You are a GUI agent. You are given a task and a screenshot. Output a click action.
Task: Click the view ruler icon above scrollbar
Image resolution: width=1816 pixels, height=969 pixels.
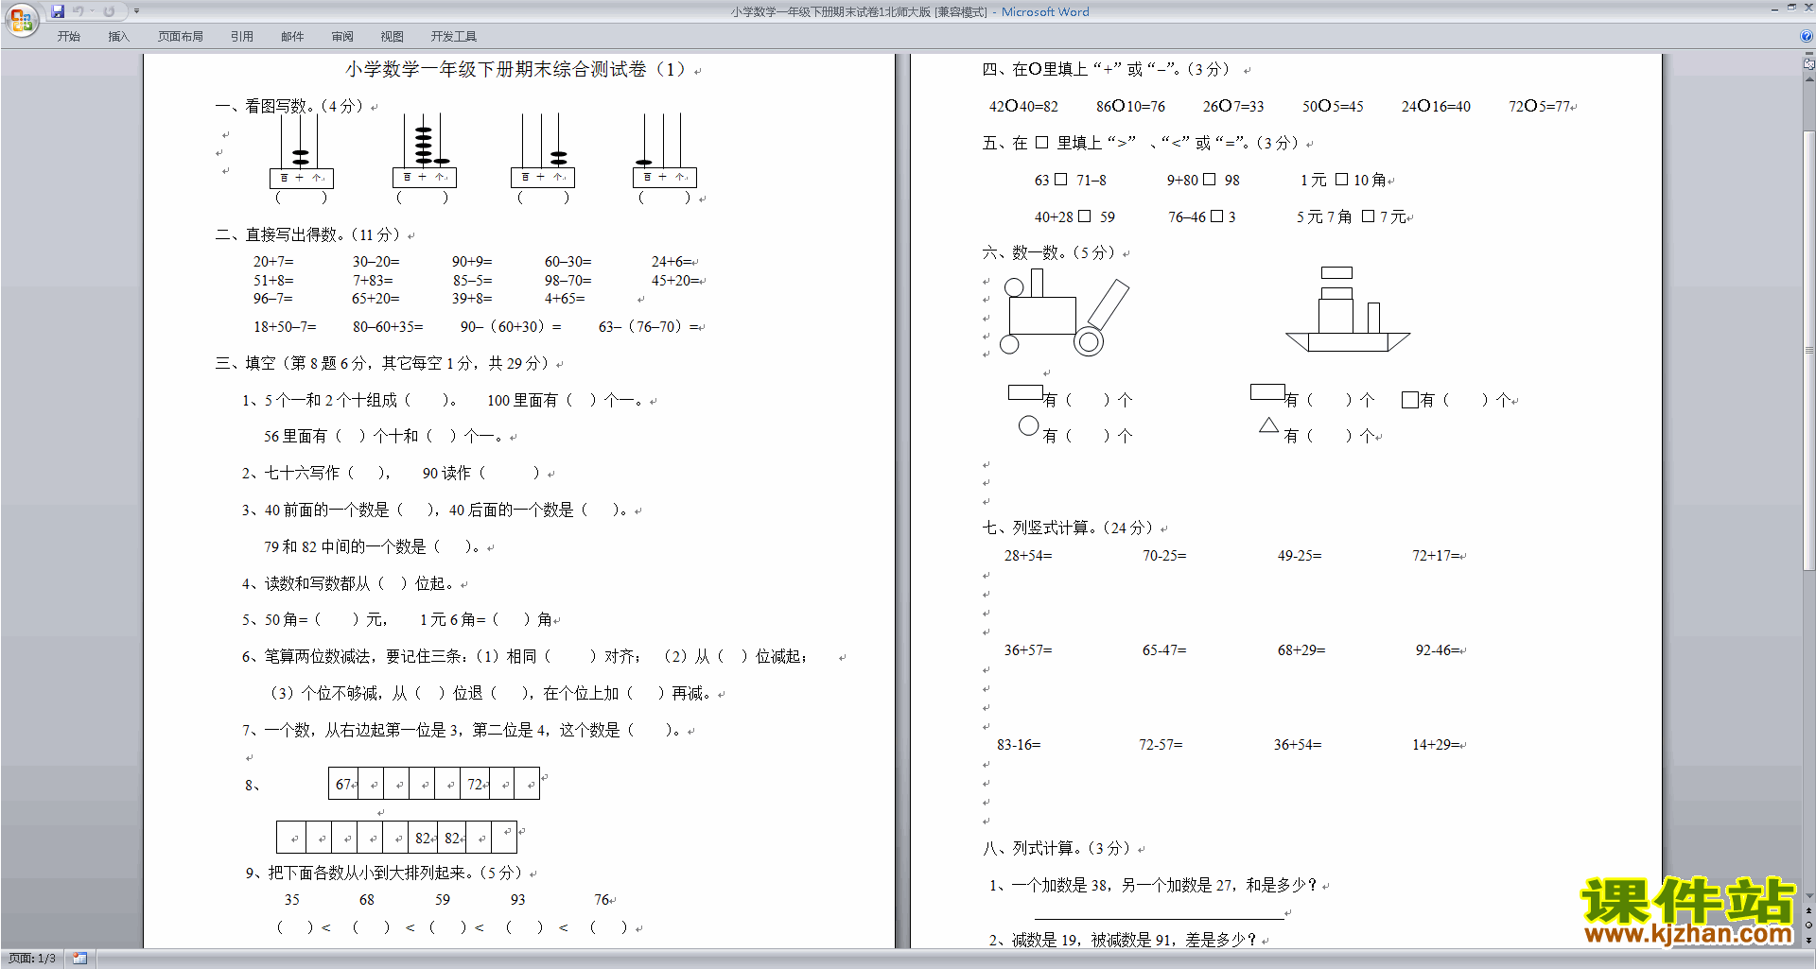(x=1808, y=64)
